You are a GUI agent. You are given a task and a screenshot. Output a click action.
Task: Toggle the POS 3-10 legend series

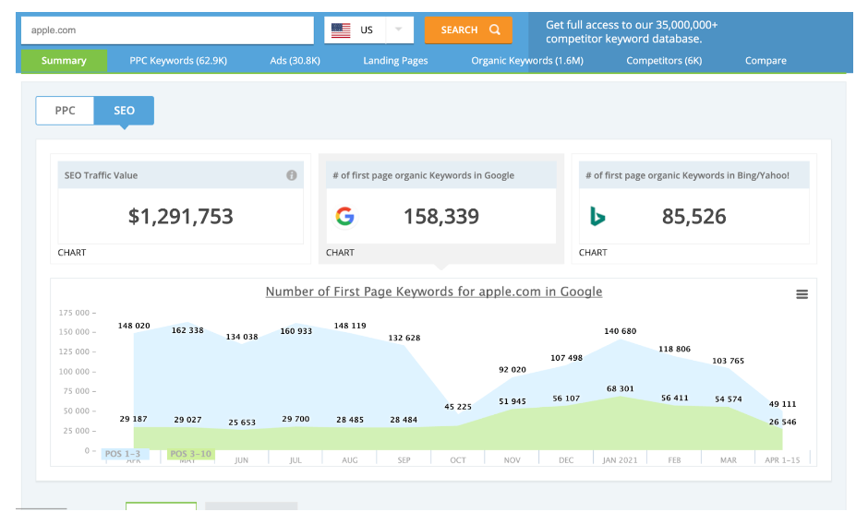coord(192,454)
